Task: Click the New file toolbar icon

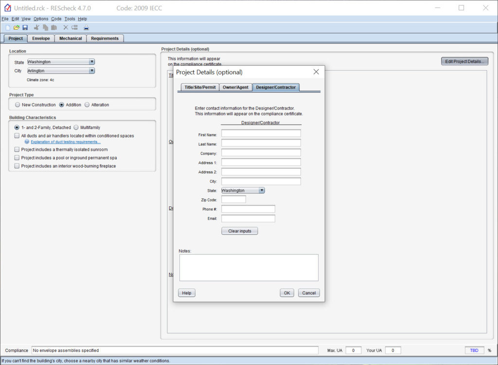Action: click(8, 28)
